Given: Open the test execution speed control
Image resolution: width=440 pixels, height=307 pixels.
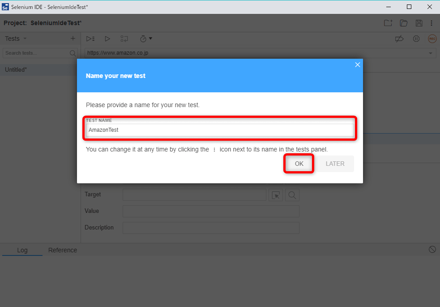Looking at the screenshot, I should pos(146,39).
